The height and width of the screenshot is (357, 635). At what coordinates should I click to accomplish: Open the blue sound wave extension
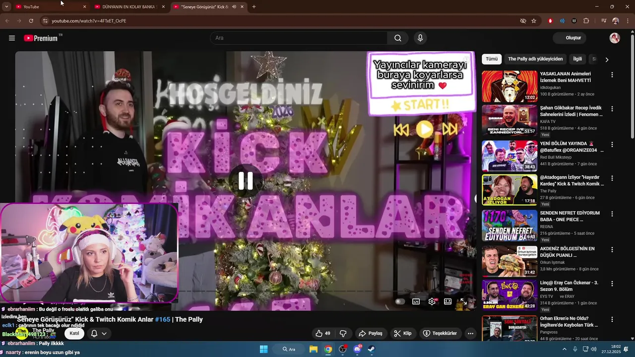pyautogui.click(x=562, y=21)
